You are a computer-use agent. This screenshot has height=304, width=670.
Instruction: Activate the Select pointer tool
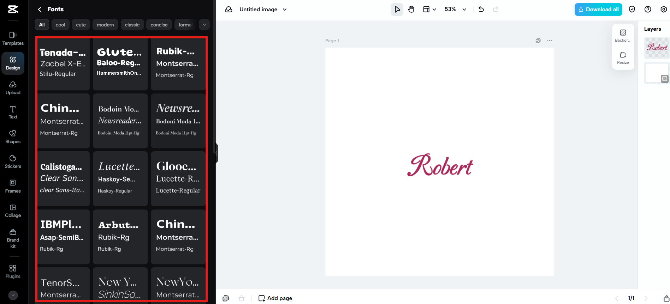397,10
